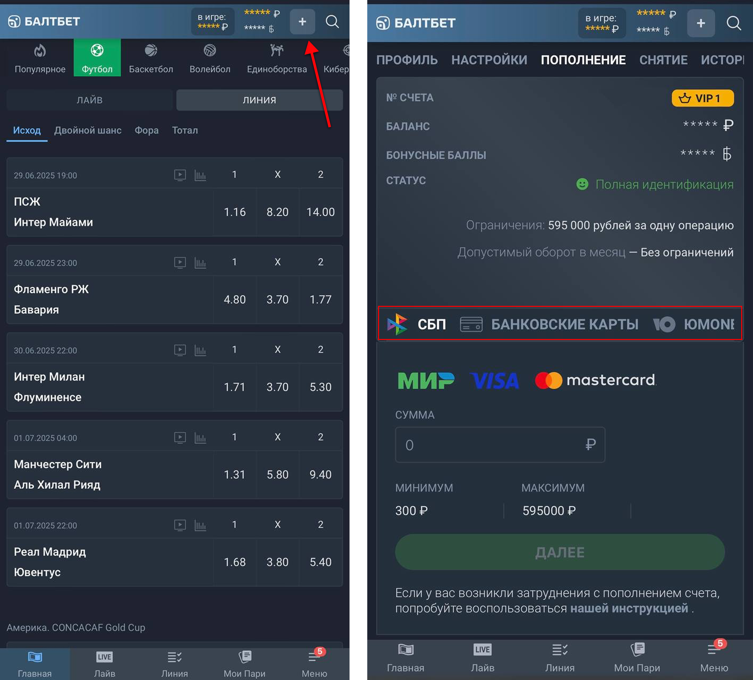Select the Volleyball sport category
This screenshot has width=753, height=680.
[x=210, y=58]
